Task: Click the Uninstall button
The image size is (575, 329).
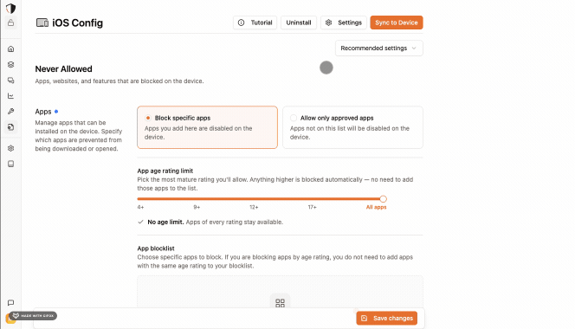Action: (299, 23)
